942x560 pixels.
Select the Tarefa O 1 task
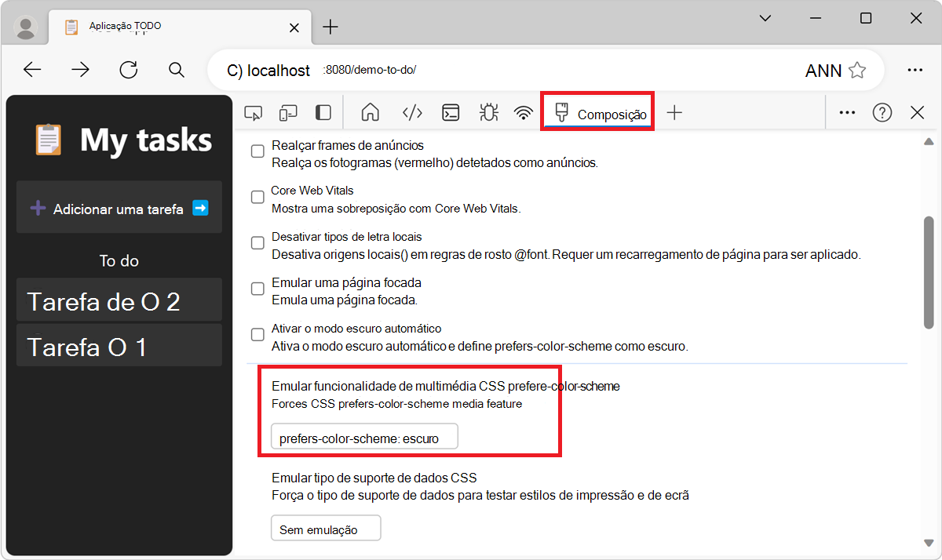(119, 344)
